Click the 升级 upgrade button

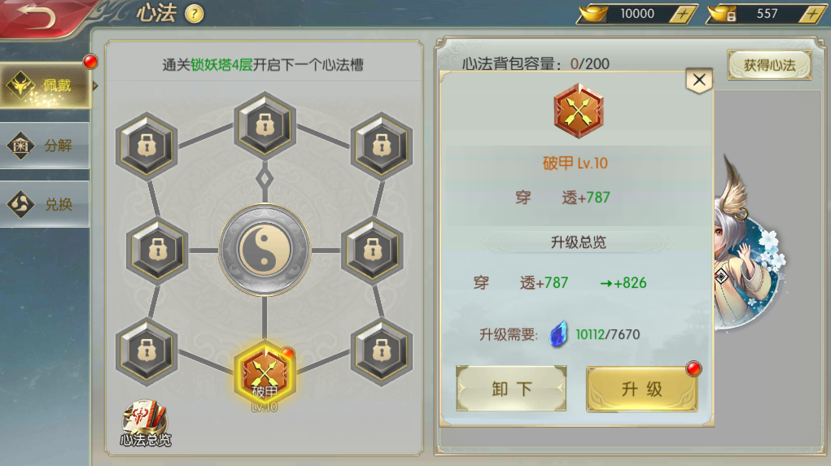tap(642, 389)
